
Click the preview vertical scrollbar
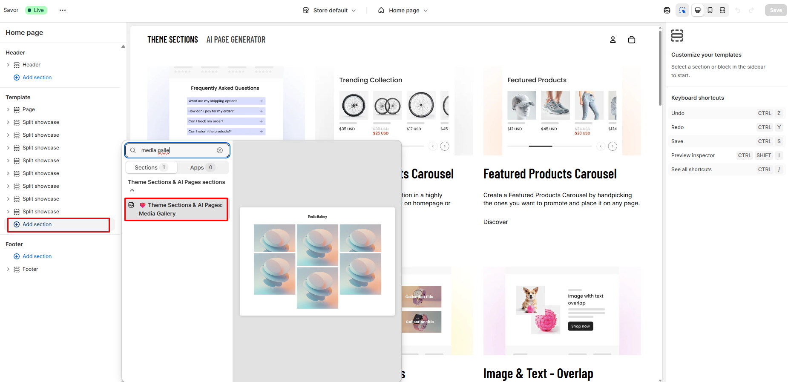[660, 68]
